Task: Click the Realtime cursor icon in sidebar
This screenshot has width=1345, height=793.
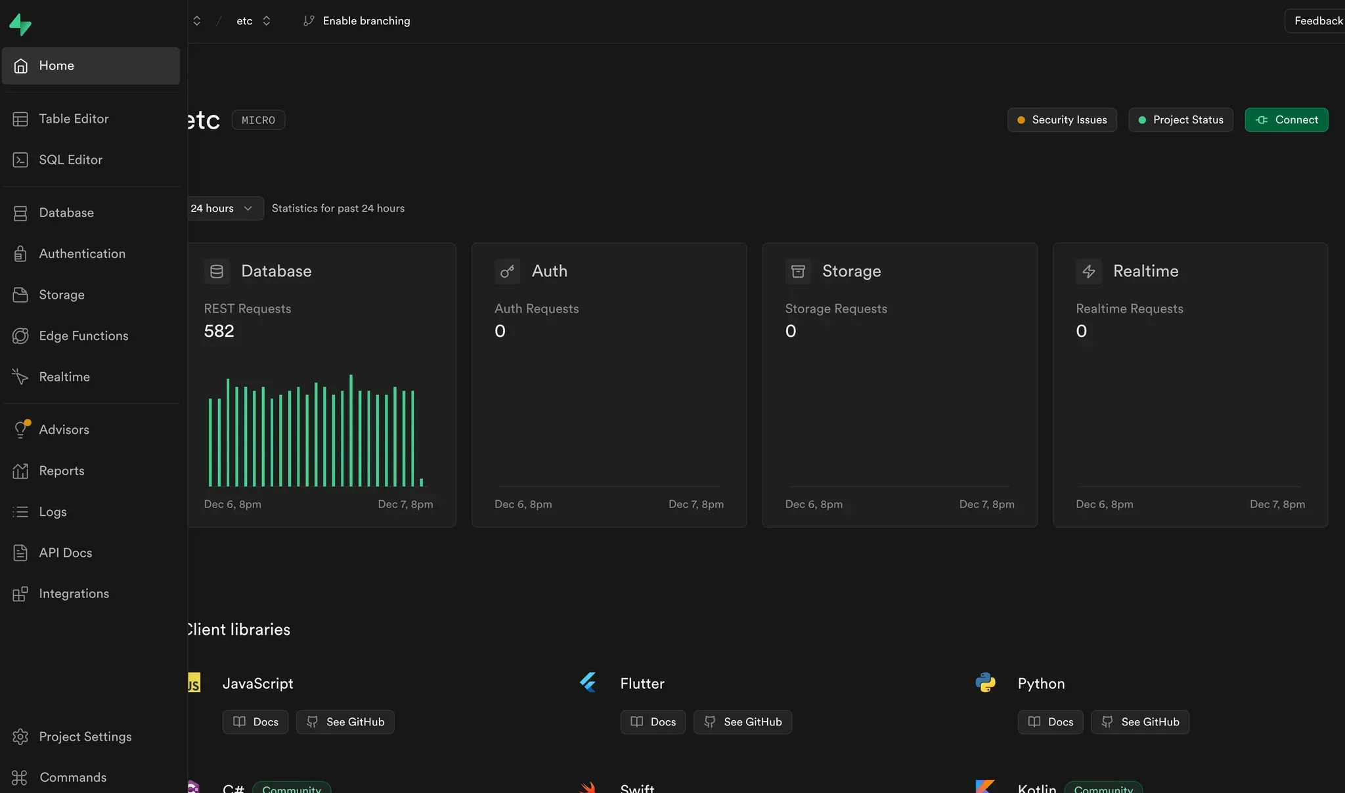Action: (20, 377)
